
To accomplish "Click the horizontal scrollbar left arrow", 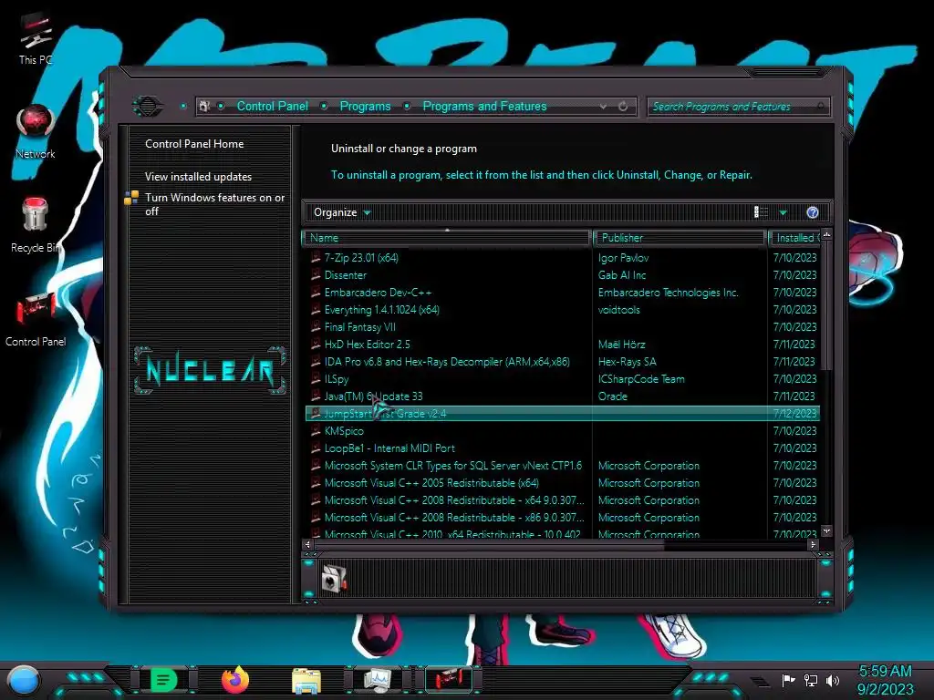I will [308, 544].
